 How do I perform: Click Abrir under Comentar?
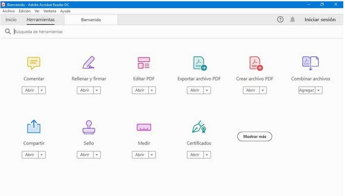coord(30,90)
